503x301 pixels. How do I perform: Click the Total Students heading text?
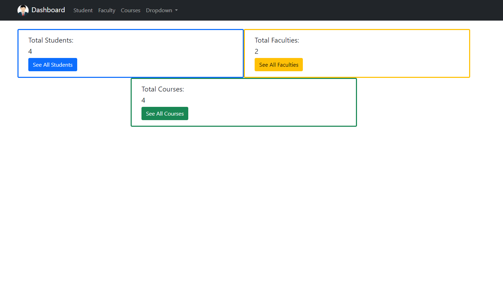tap(51, 40)
